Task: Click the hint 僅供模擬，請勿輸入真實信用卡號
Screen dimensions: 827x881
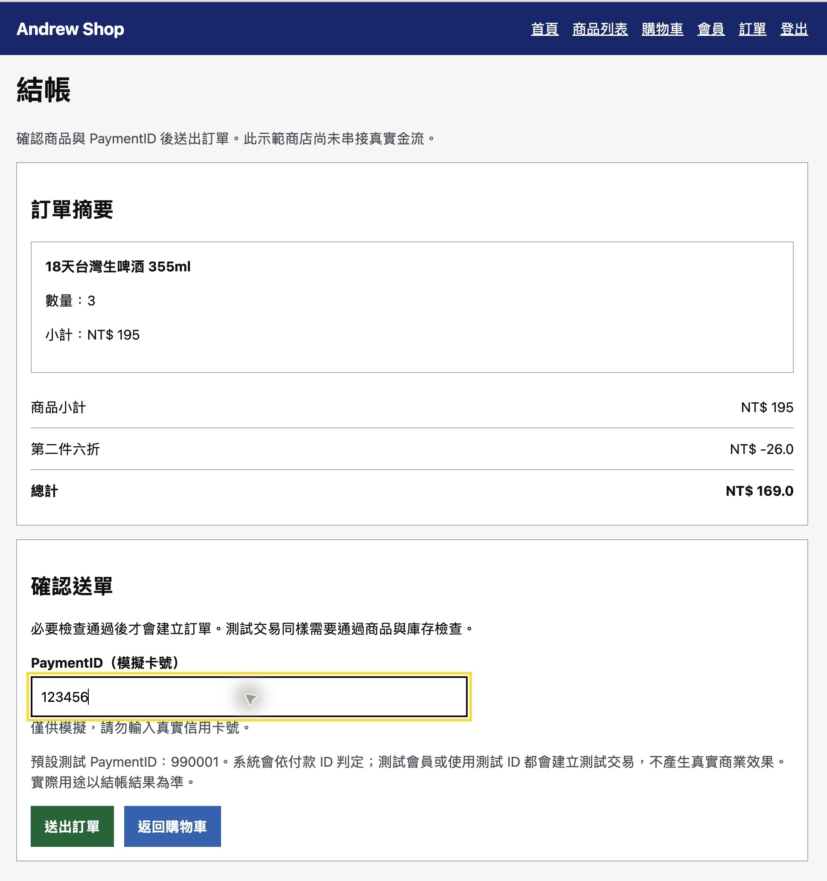Action: (x=141, y=727)
